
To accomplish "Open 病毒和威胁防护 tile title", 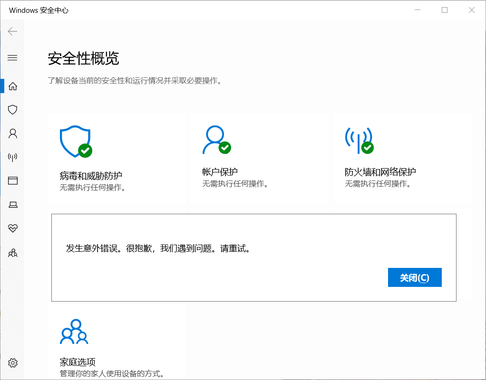I will 91,176.
